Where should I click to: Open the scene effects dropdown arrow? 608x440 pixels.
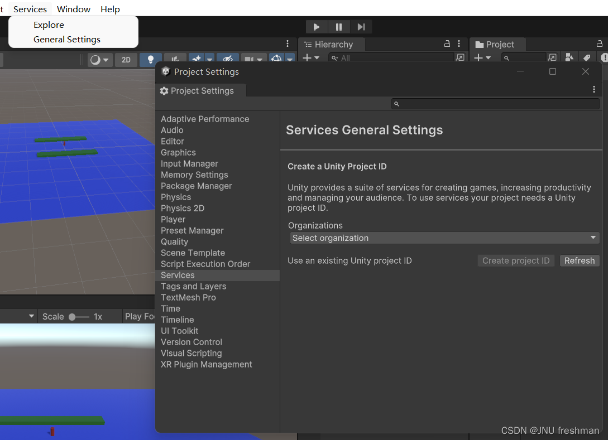click(209, 60)
